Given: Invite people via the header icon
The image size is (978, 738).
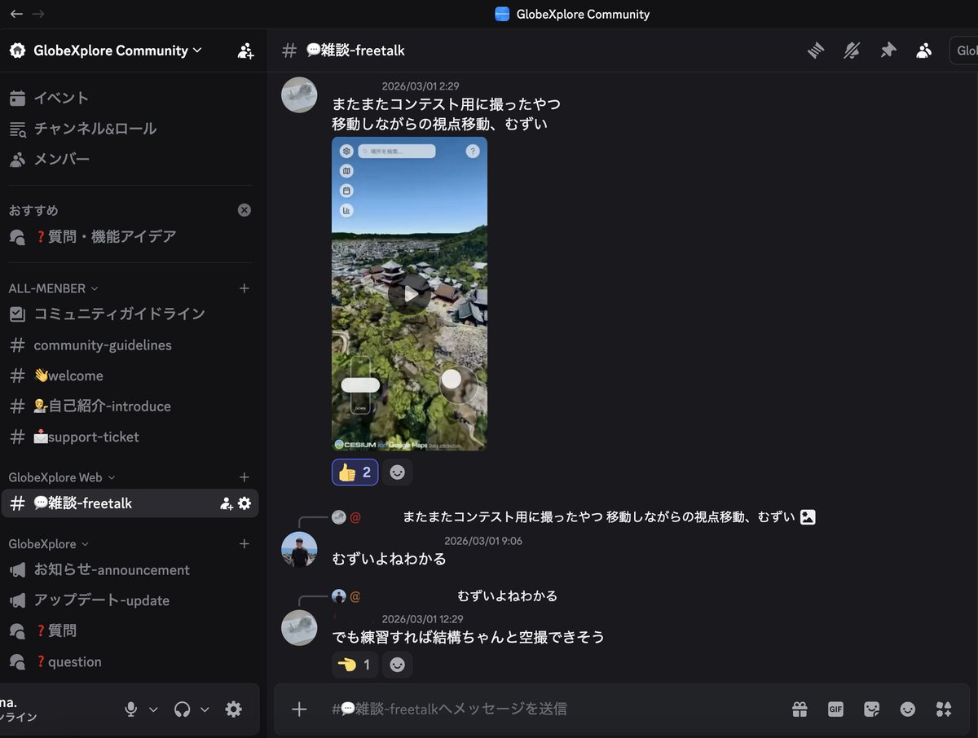Looking at the screenshot, I should click(x=245, y=51).
